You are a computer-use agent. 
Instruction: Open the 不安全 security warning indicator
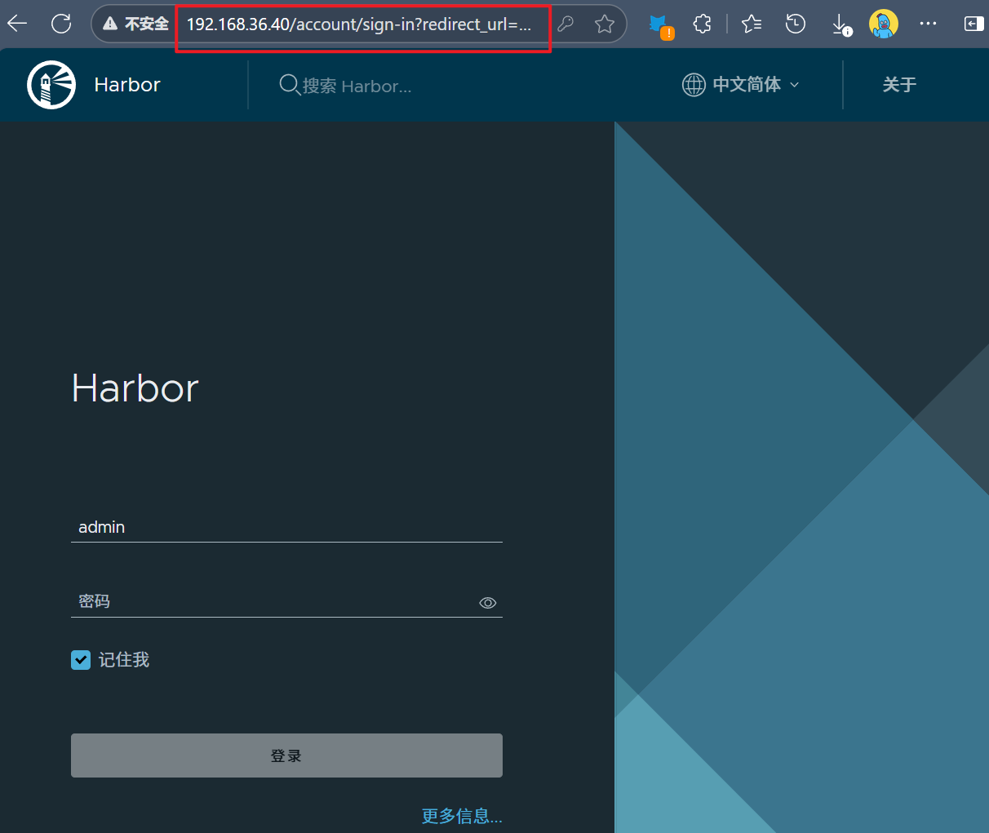coord(135,24)
